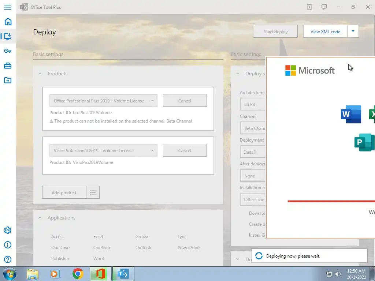Screen dimensions: 375x281
Task: Select the left Basic settings tab
Action: coord(48,54)
